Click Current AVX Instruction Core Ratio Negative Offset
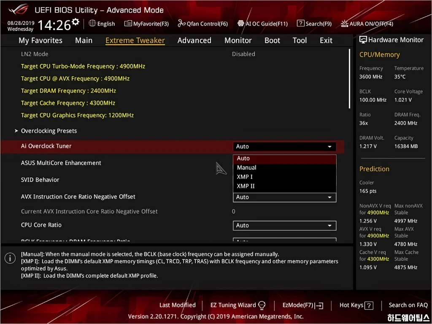Viewport: 432px width, 324px height. (89, 211)
